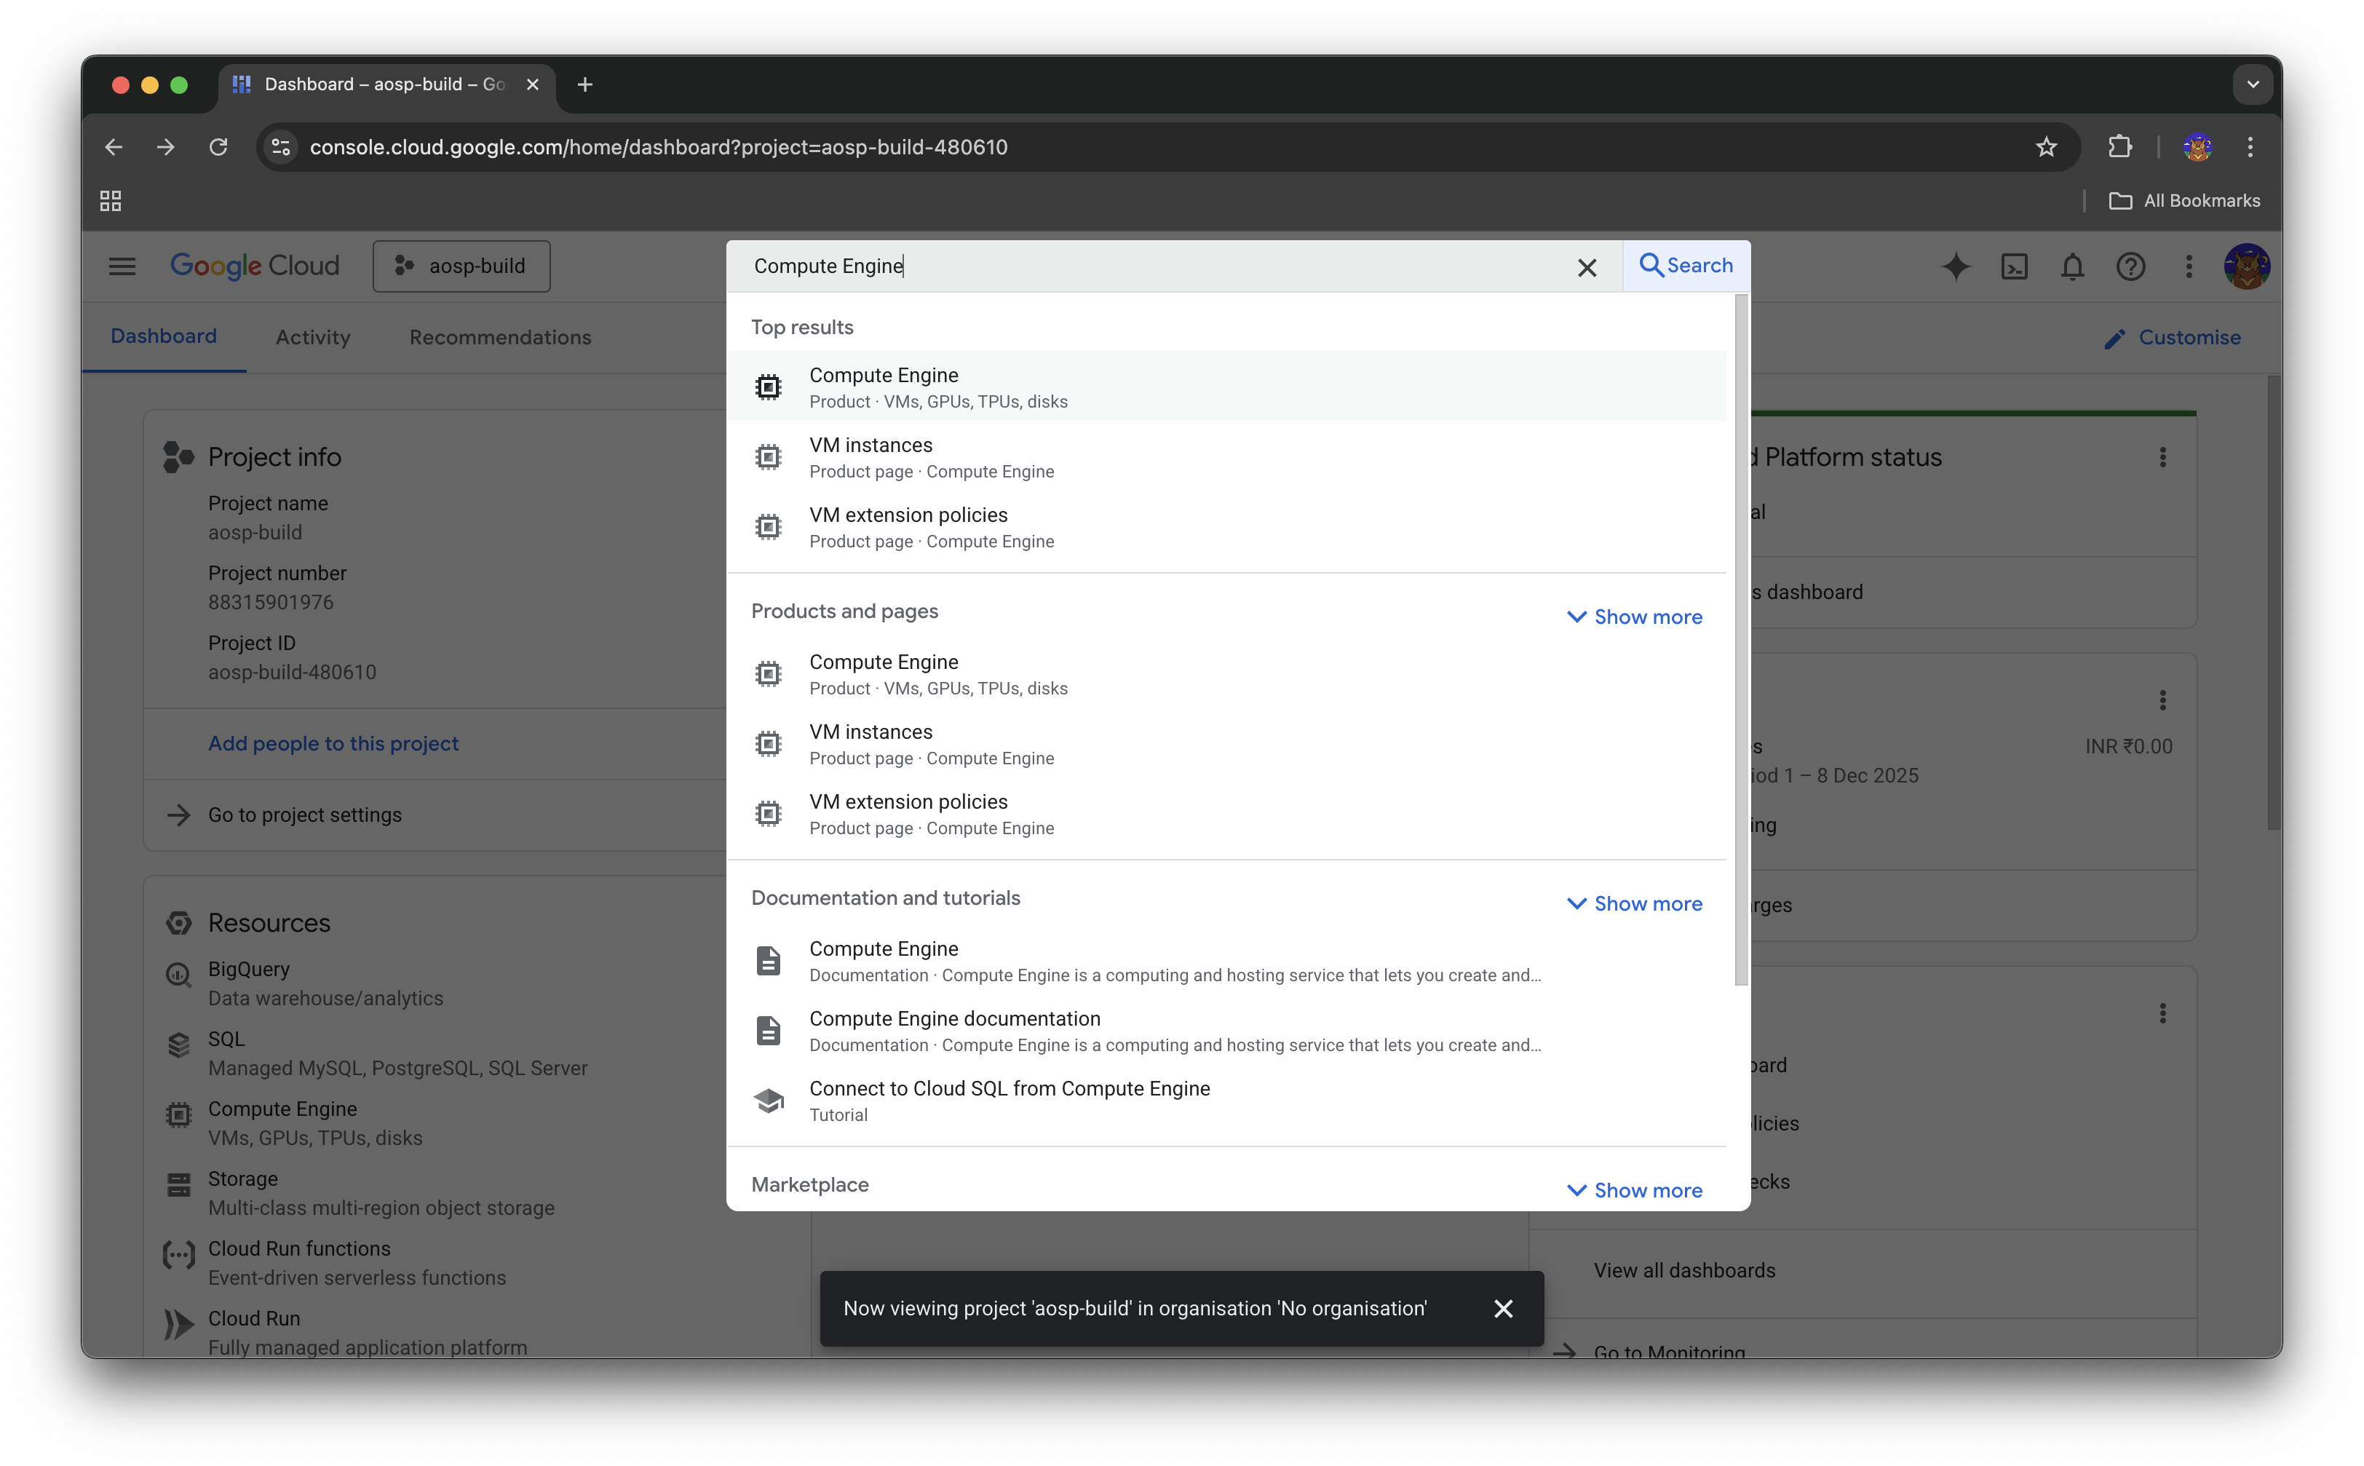The height and width of the screenshot is (1466, 2364).
Task: Expand Show more for Documentation and tutorials
Action: 1634,903
